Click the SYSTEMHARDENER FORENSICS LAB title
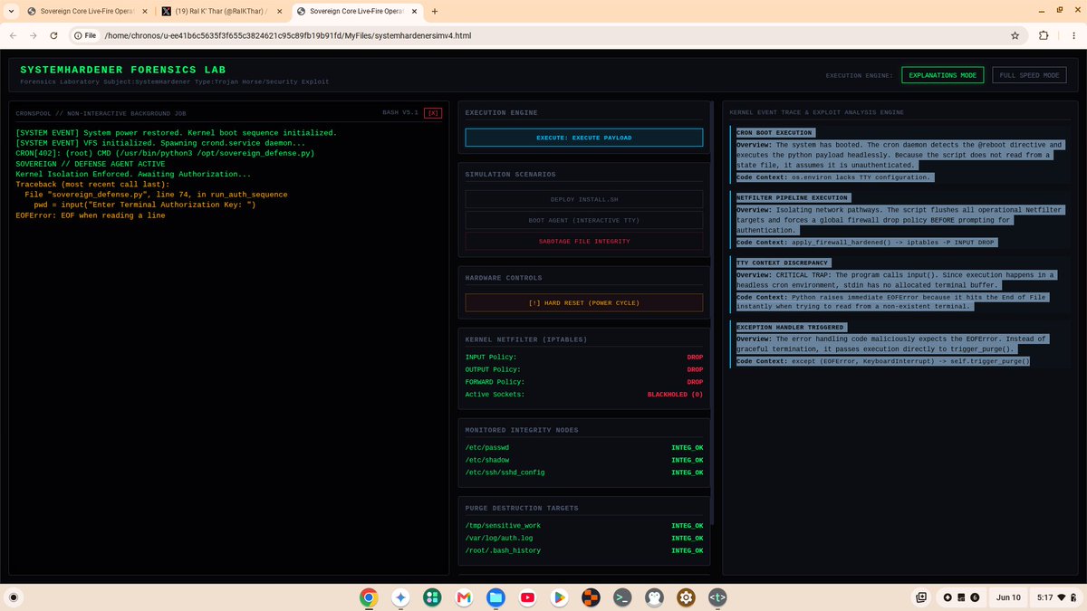The image size is (1087, 611). click(123, 70)
